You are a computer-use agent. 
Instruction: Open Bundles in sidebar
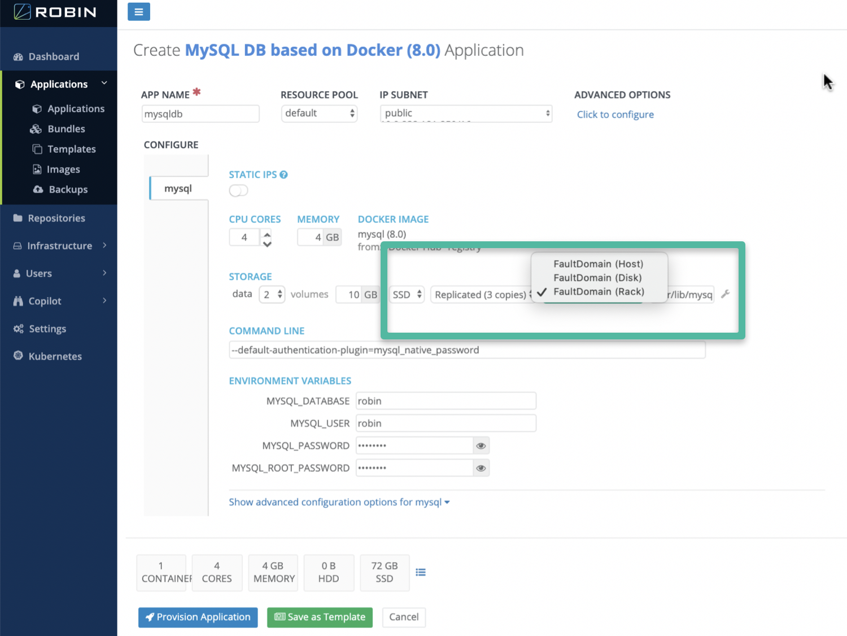(x=66, y=129)
